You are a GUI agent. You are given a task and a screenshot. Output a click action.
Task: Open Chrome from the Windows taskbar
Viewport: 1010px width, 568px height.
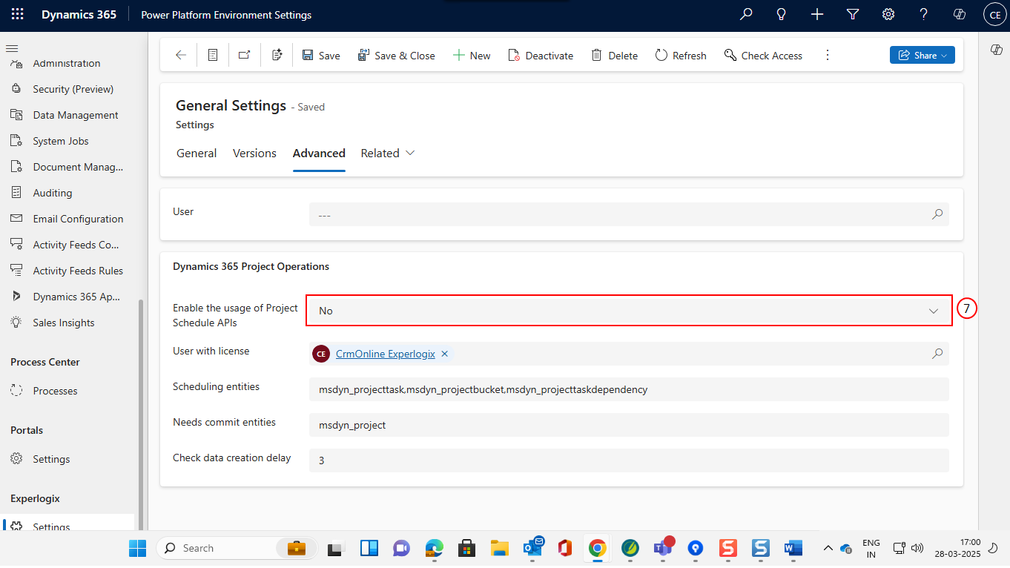click(x=597, y=548)
